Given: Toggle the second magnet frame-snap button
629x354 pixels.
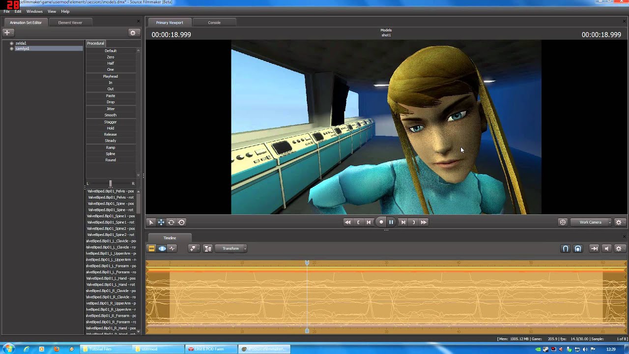Looking at the screenshot, I should 578,248.
